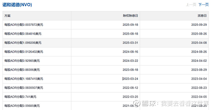This screenshot has height=110, width=215.
Task: Click the 每股ADR分配0.584816美元 plan cell
Action: (x=23, y=34)
